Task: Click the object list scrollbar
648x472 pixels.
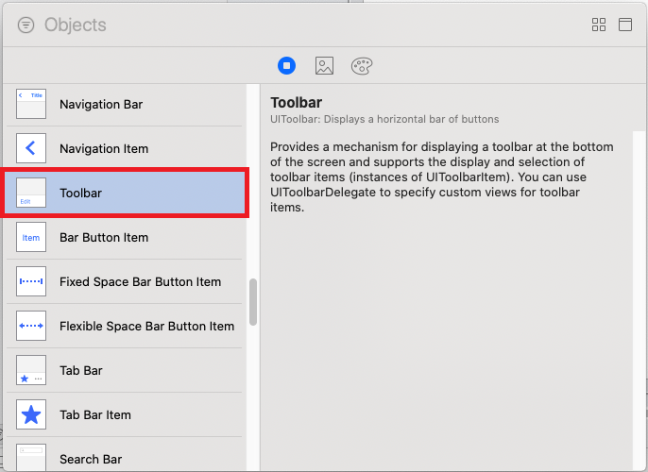Action: point(253,302)
